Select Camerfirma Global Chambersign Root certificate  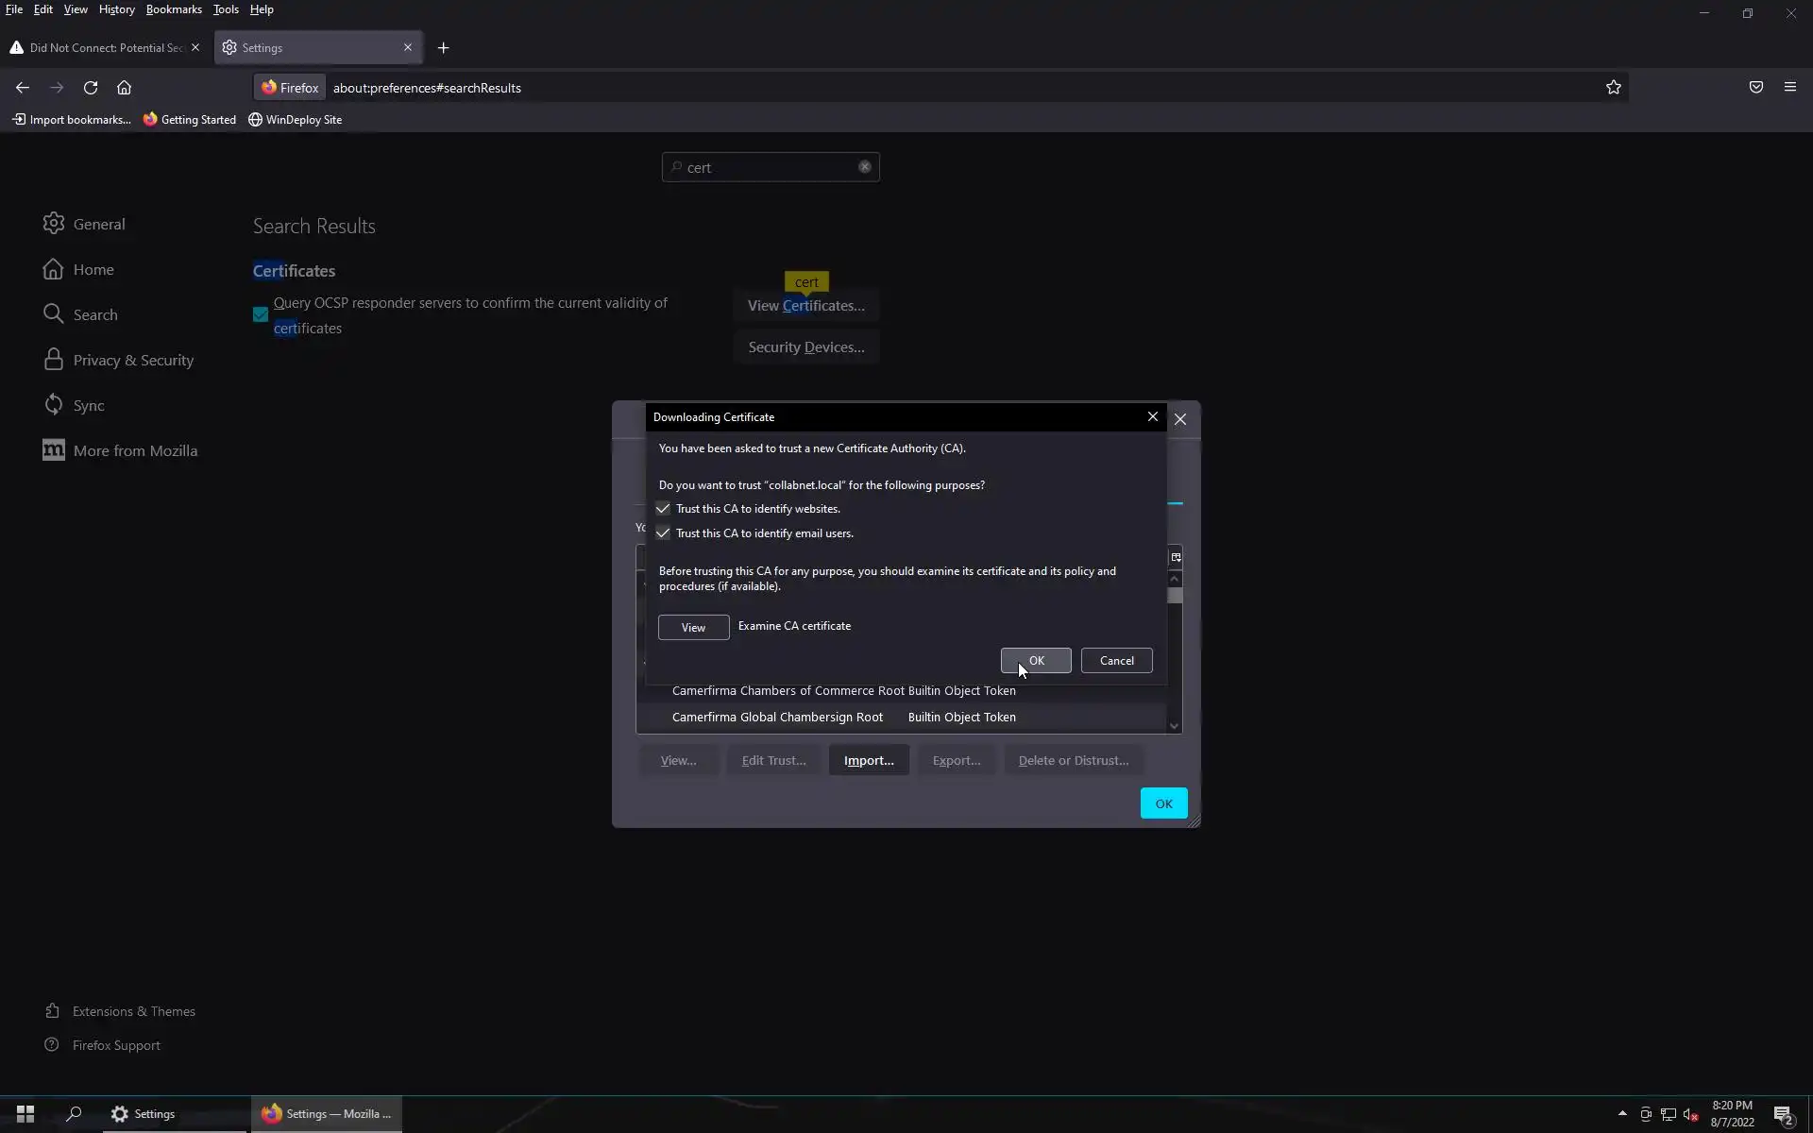click(777, 718)
